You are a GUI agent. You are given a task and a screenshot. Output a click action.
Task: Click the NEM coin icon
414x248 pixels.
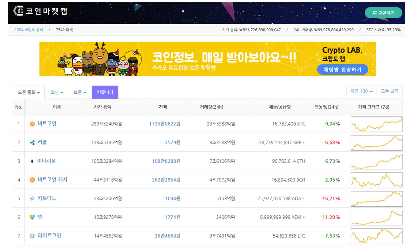tap(32, 217)
